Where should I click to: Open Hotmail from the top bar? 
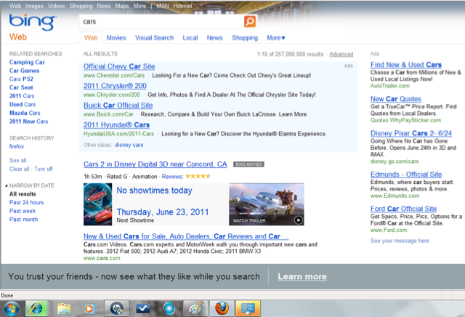pyautogui.click(x=182, y=6)
